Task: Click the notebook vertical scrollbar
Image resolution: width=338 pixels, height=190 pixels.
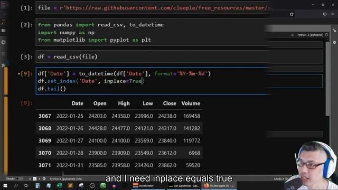Action: (327, 79)
